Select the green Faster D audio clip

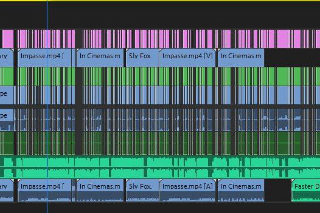click(x=306, y=190)
